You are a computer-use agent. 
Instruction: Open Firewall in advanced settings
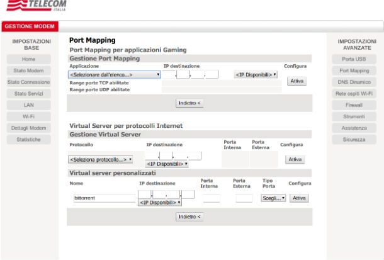pyautogui.click(x=354, y=105)
